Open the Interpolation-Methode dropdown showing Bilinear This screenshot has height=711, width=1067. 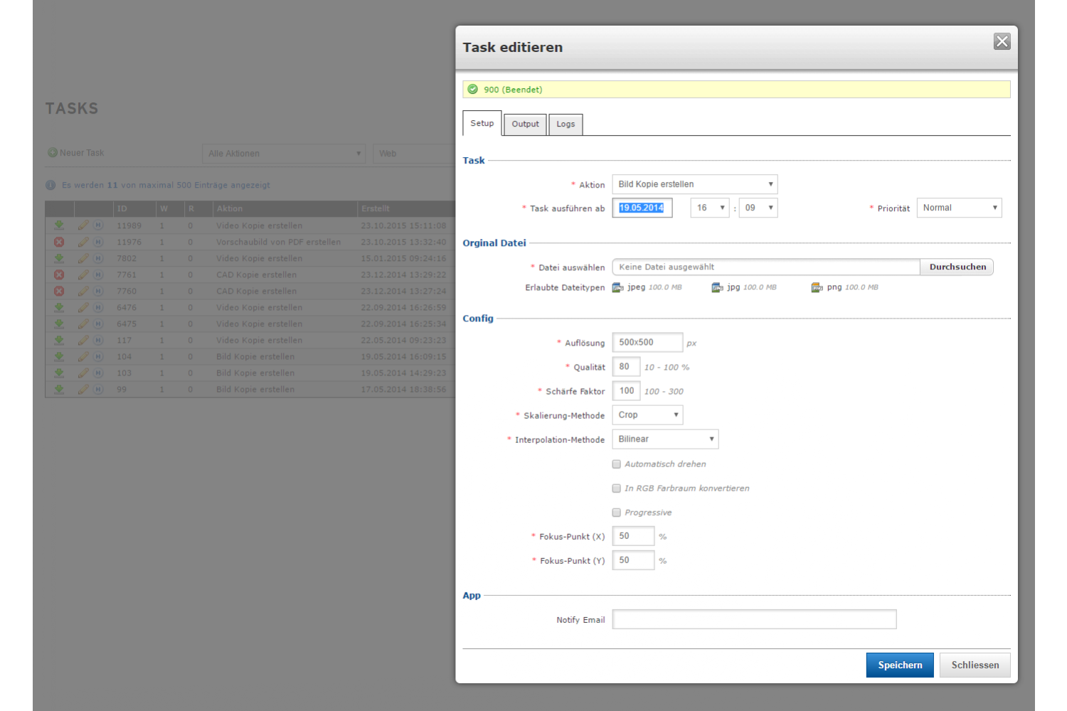click(x=665, y=439)
